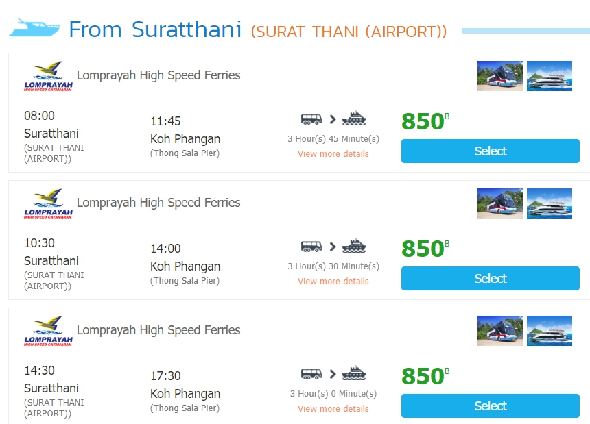Image resolution: width=590 pixels, height=424 pixels.
Task: View more details for 17:30 arrival trip
Action: point(333,409)
